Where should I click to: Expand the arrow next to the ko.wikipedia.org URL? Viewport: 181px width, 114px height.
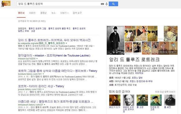[66, 43]
